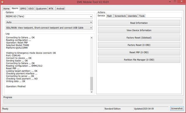Click 'Writing data ... OK' log line

pos(16,81)
